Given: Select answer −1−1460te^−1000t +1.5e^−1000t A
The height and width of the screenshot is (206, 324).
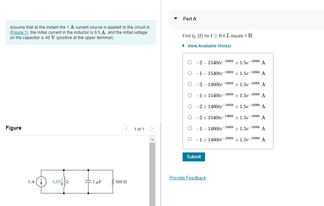Looking at the screenshot, I should tap(190, 128).
